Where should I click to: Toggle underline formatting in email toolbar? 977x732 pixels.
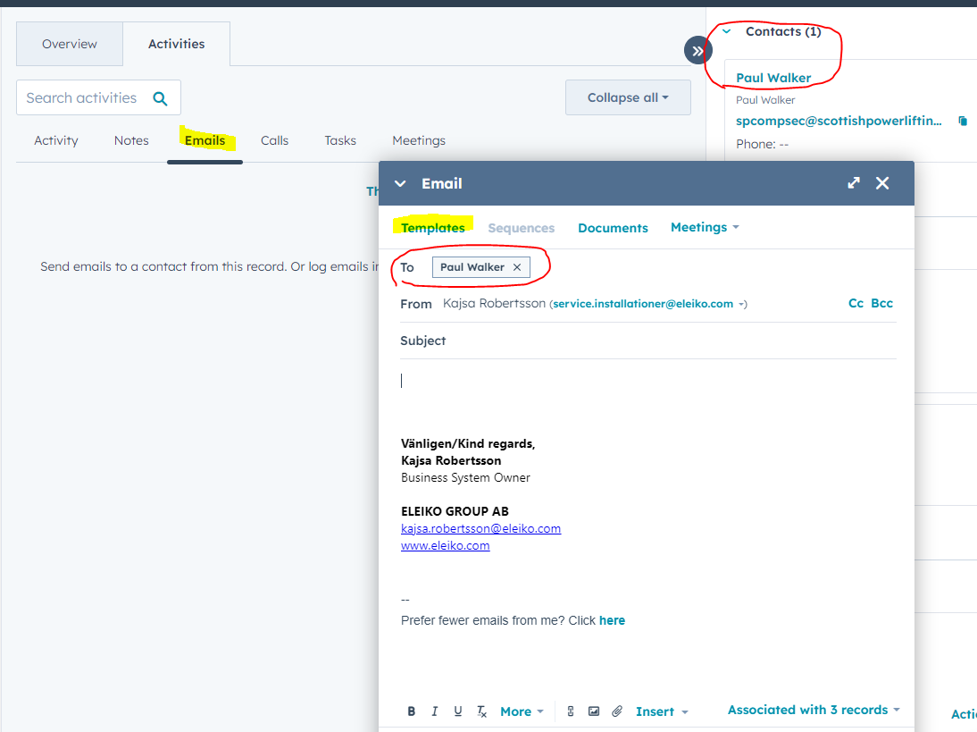click(x=458, y=711)
